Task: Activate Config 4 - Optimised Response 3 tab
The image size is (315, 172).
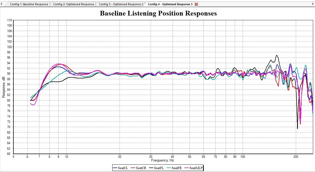Action: tap(170, 4)
